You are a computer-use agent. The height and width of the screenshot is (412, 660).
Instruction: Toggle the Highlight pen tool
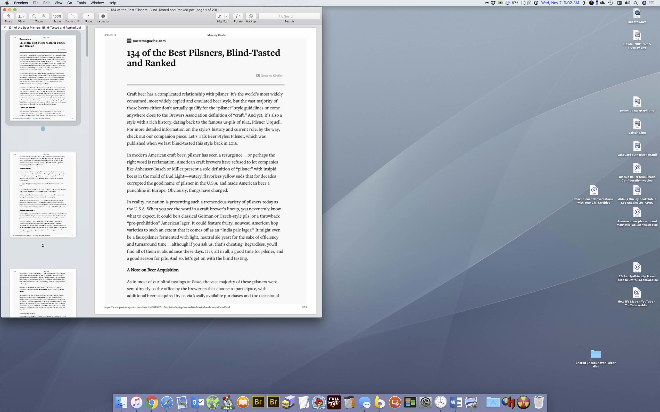[220, 16]
